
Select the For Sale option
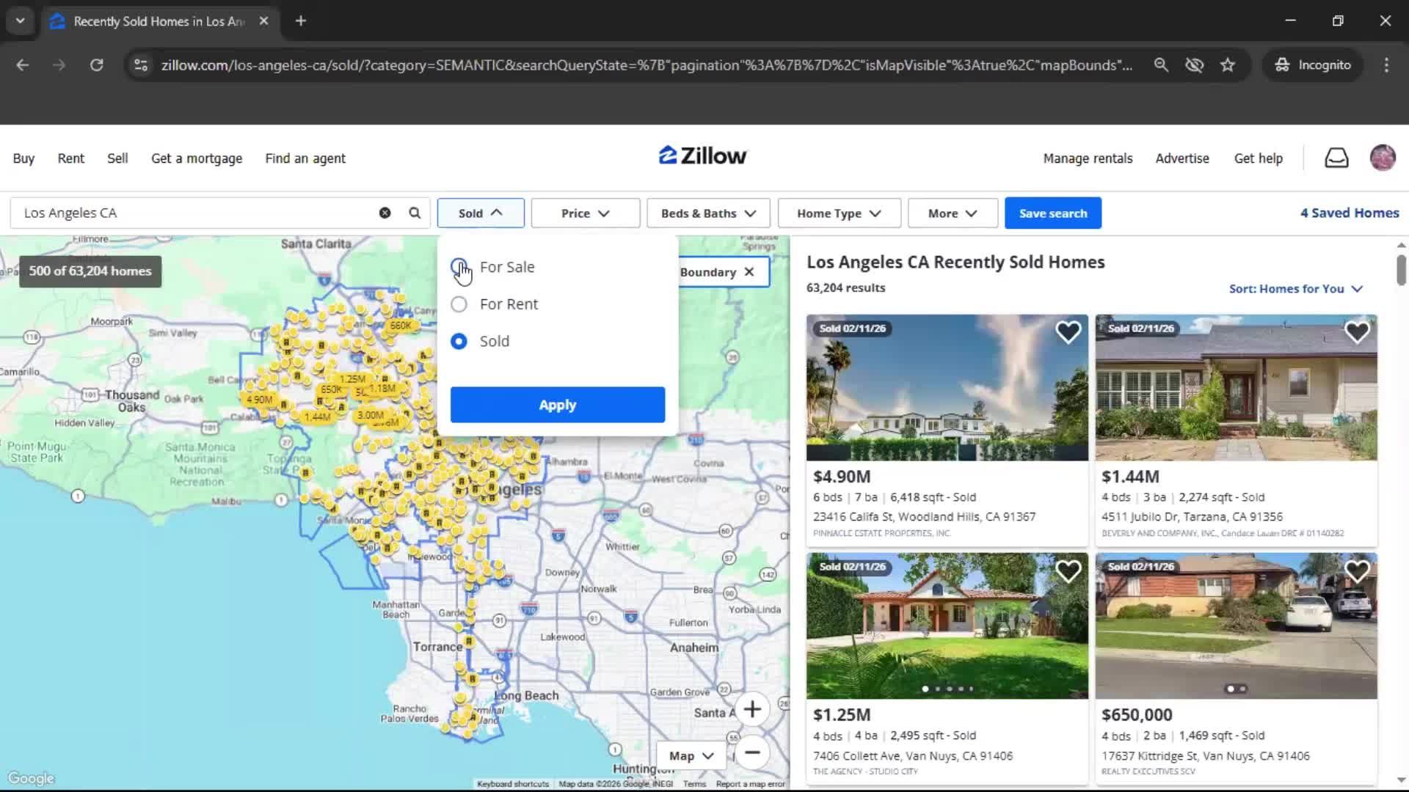[x=459, y=267]
